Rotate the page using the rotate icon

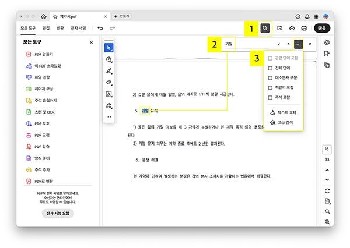(327, 191)
